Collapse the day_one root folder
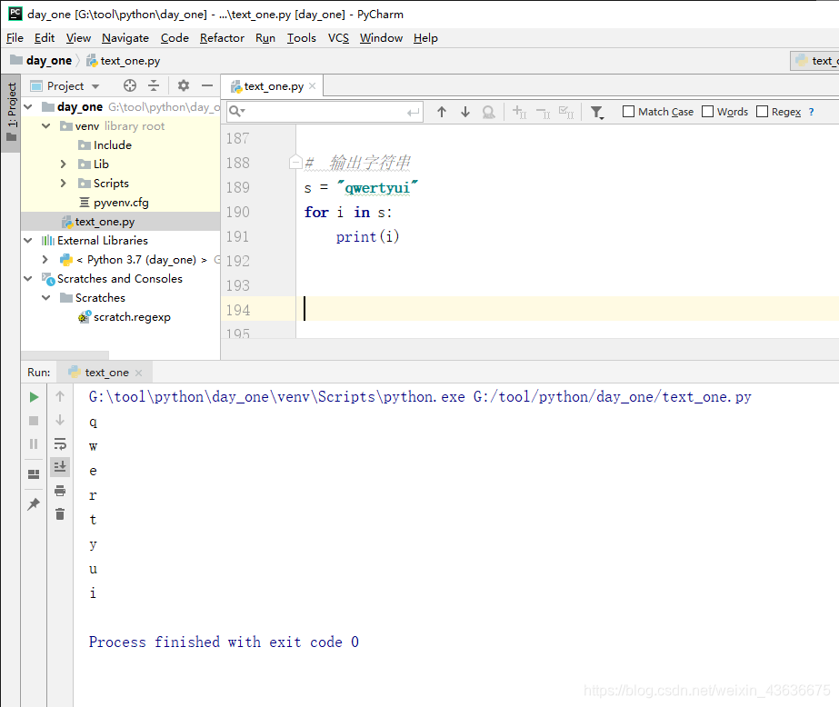 point(28,107)
